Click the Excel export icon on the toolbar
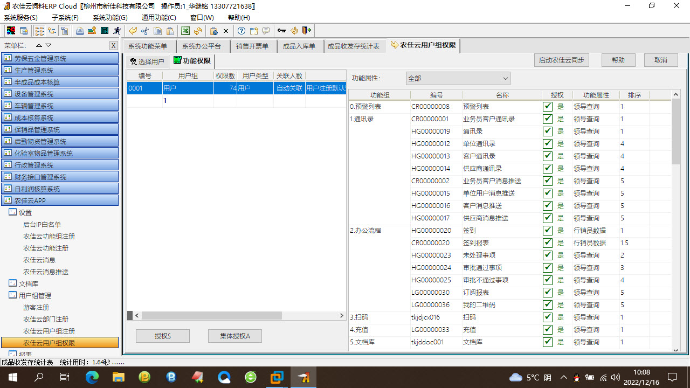The height and width of the screenshot is (388, 690). click(185, 31)
